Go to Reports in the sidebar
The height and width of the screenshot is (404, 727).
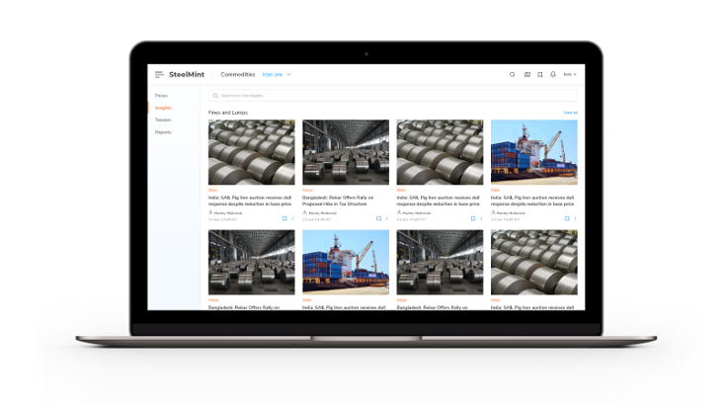point(163,131)
